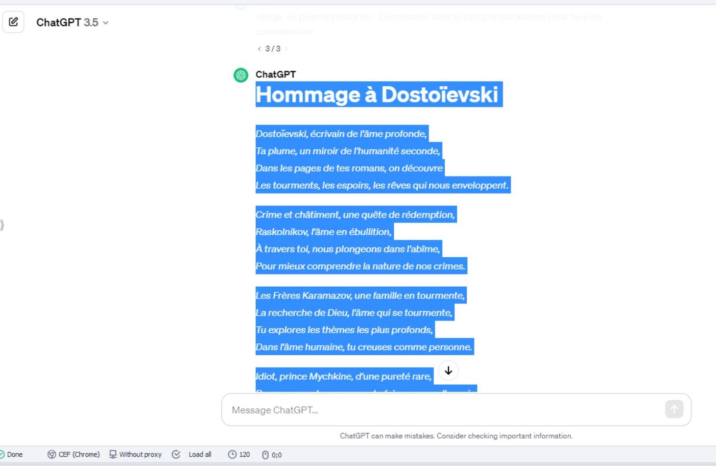This screenshot has height=466, width=716.
Task: Click the line 'Raskolnikov, l'âme en ébullition,'
Action: pos(324,232)
